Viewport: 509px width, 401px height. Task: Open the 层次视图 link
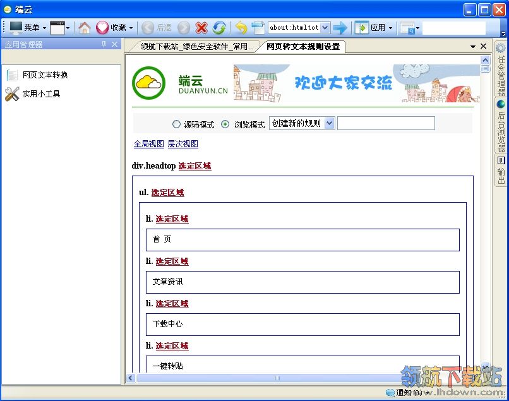[183, 144]
